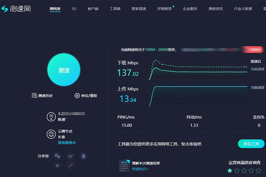
Task: Rate operator satisfaction with first star
Action: click(x=230, y=170)
